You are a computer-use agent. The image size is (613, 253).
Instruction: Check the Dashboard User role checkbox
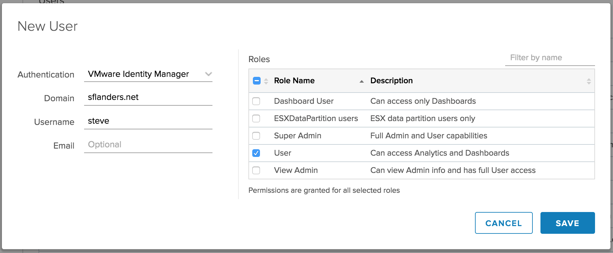click(256, 101)
